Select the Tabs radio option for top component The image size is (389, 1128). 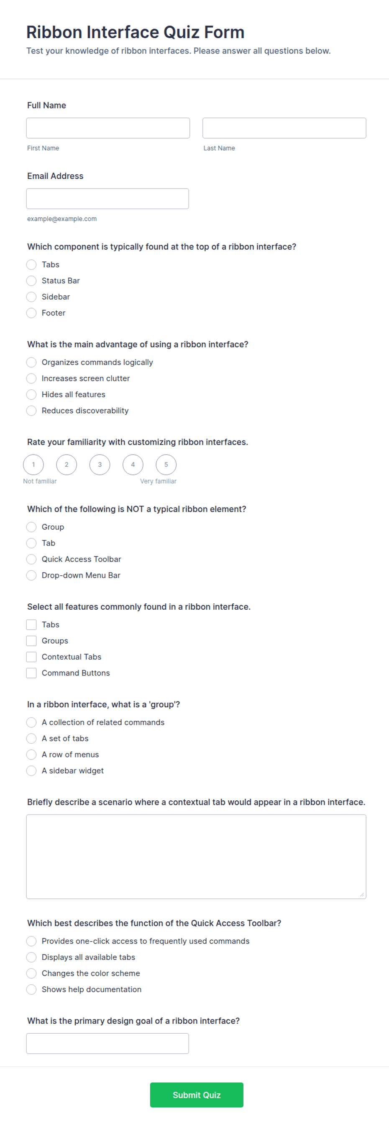31,264
